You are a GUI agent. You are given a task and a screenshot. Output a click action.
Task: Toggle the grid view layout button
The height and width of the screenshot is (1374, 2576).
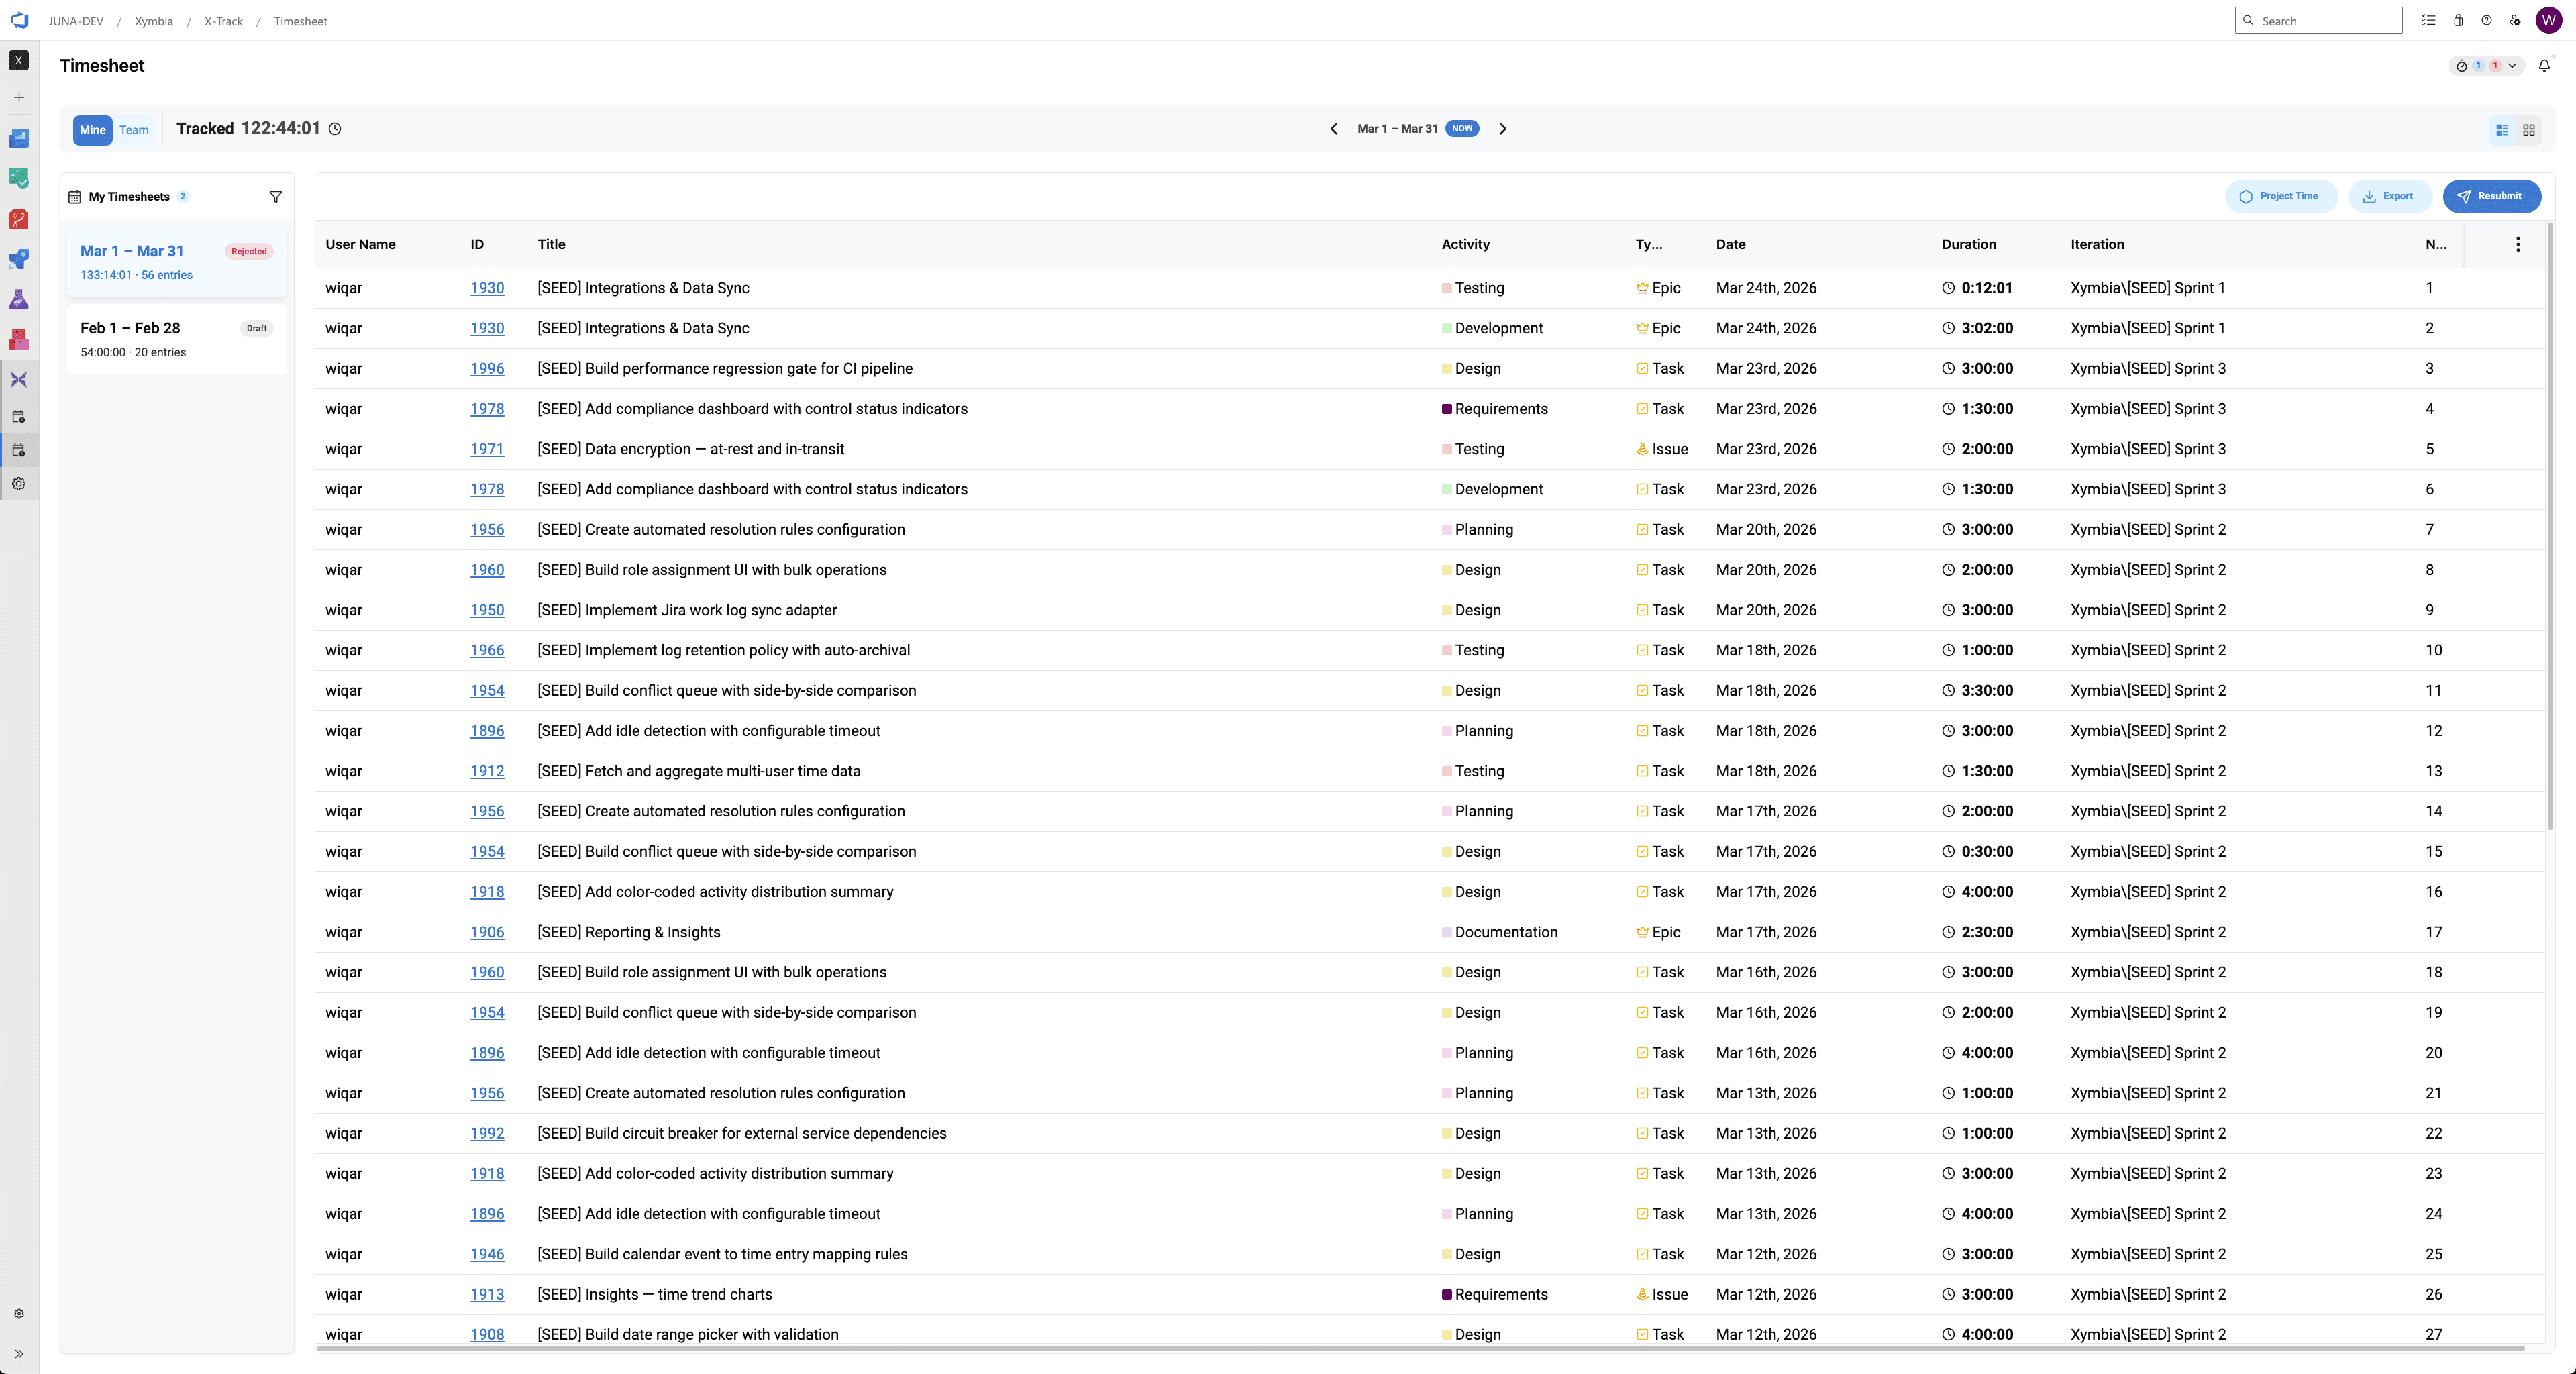2529,130
